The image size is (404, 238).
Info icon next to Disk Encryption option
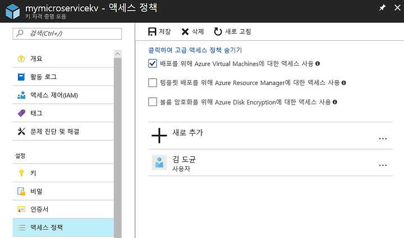335,102
